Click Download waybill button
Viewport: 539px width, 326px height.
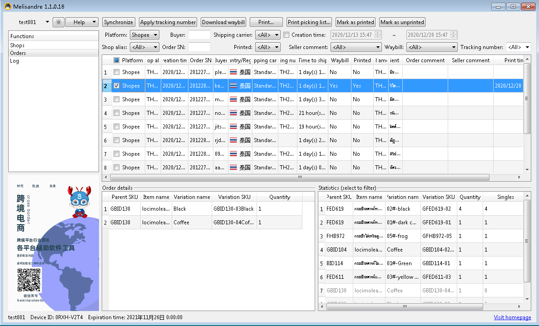point(223,22)
